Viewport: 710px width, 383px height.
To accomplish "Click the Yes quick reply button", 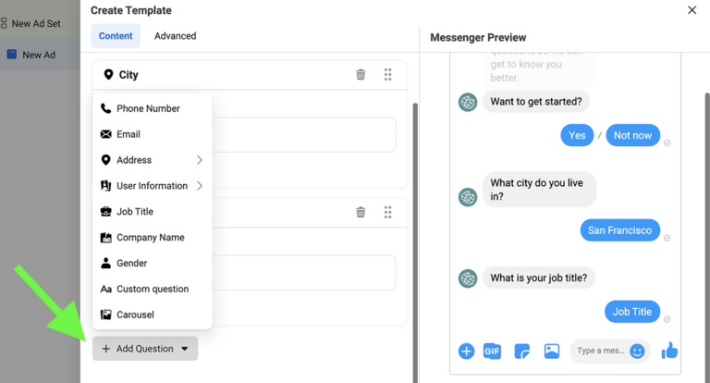I will tap(577, 135).
